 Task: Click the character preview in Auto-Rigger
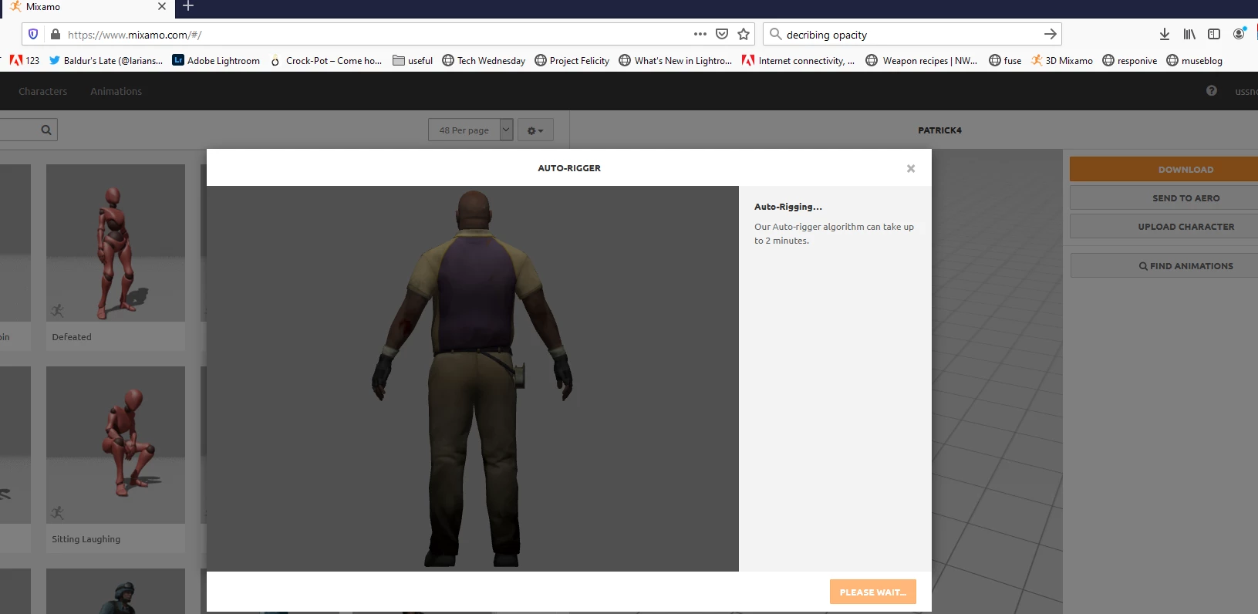(x=473, y=379)
